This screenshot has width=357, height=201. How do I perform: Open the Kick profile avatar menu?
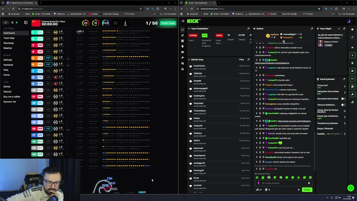349,21
